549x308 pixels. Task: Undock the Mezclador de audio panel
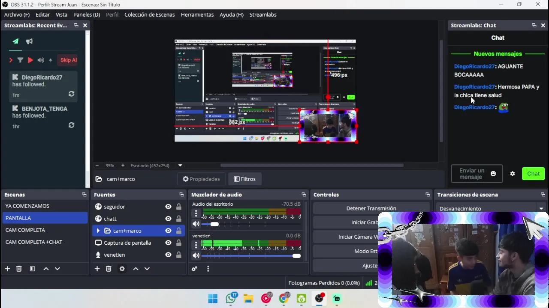pos(304,195)
